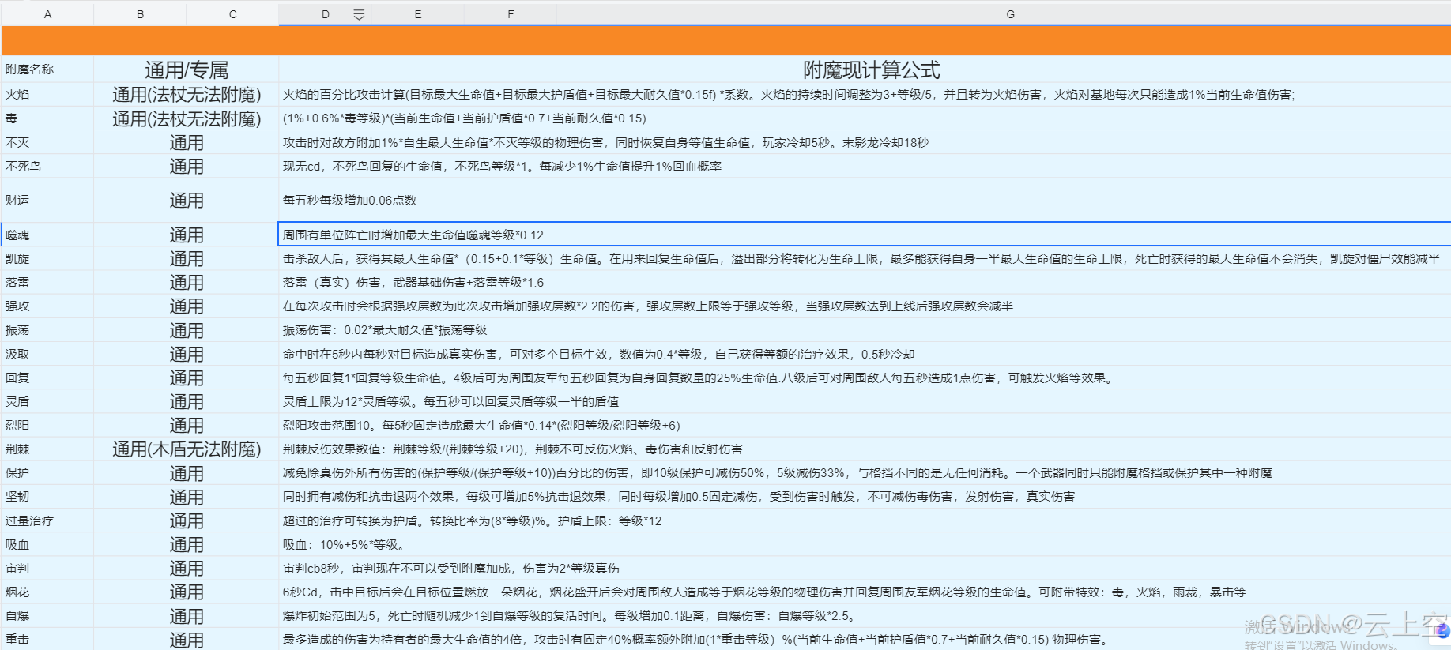Viewport: 1451px width, 650px height.
Task: Select the cell '回复'
Action: (47, 378)
